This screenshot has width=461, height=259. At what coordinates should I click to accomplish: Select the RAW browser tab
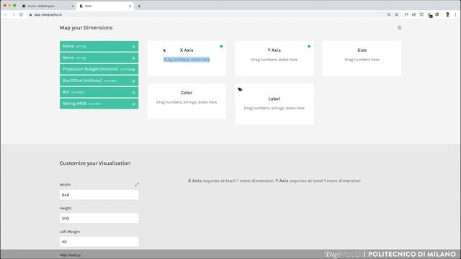(104, 6)
